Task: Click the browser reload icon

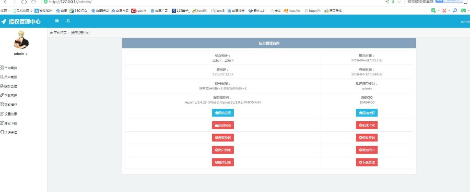Action: [x=24, y=2]
